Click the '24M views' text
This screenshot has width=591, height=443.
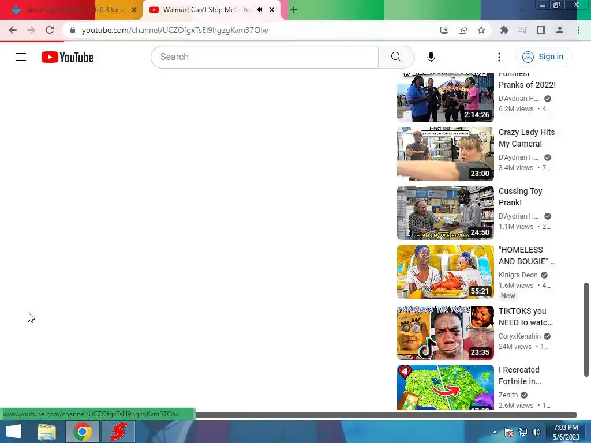click(515, 347)
